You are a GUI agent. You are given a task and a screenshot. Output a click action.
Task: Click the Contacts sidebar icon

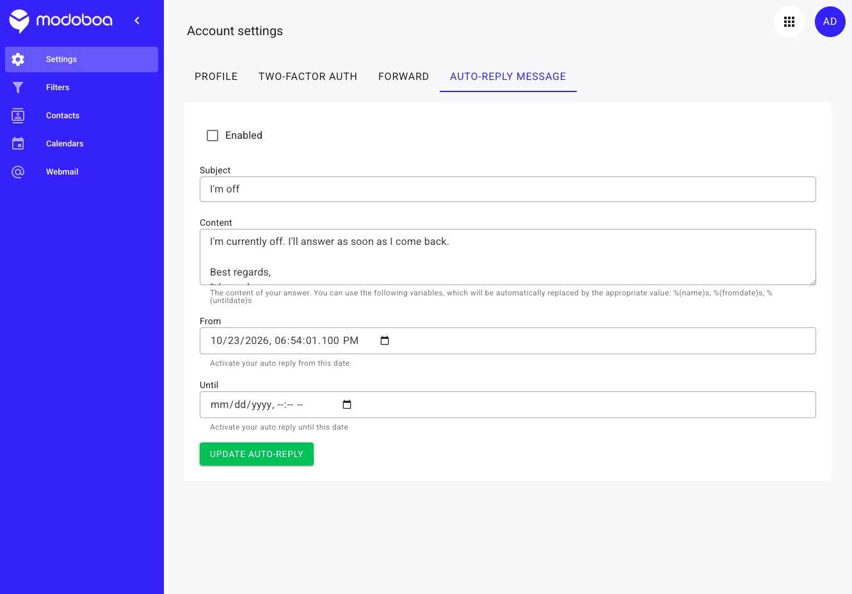tap(18, 116)
